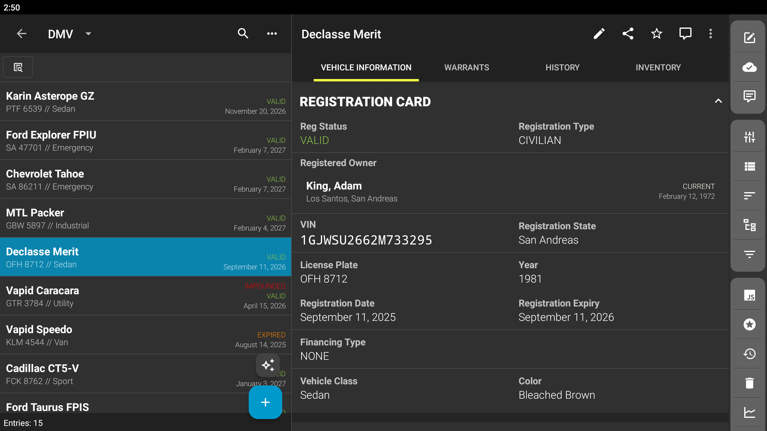Open the History tab
This screenshot has height=431, width=767.
[562, 68]
